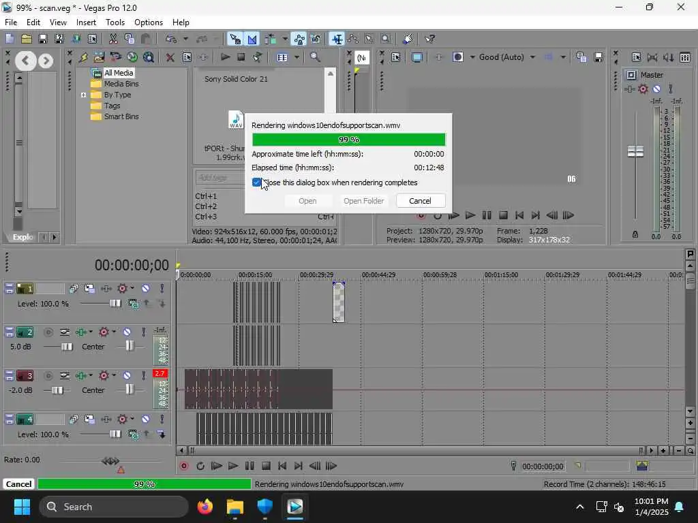Screen dimensions: 698x523
Task: Click the timeline Record button
Action: point(184,466)
